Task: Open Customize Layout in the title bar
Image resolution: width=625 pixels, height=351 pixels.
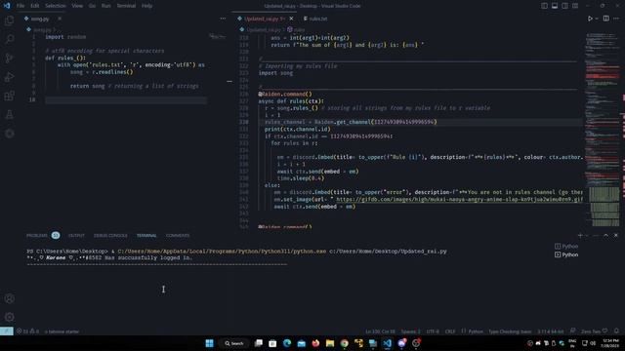Action: (x=575, y=6)
